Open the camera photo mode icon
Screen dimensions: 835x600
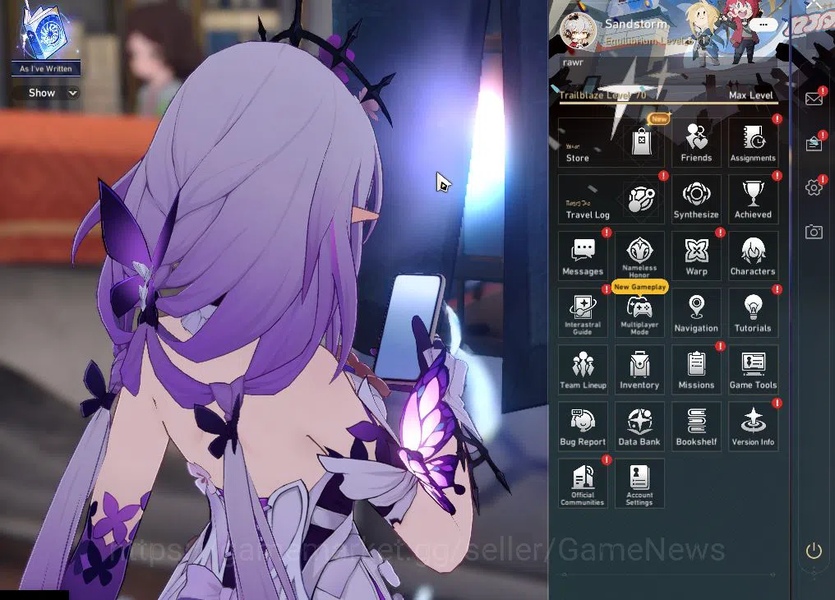(x=814, y=232)
